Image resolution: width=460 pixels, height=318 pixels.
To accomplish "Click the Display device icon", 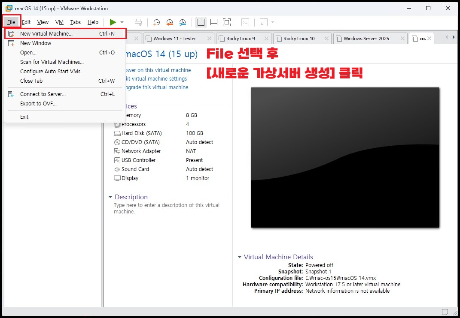I will coord(117,178).
